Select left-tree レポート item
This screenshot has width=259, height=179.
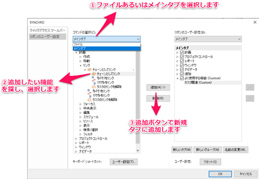[x=84, y=143]
